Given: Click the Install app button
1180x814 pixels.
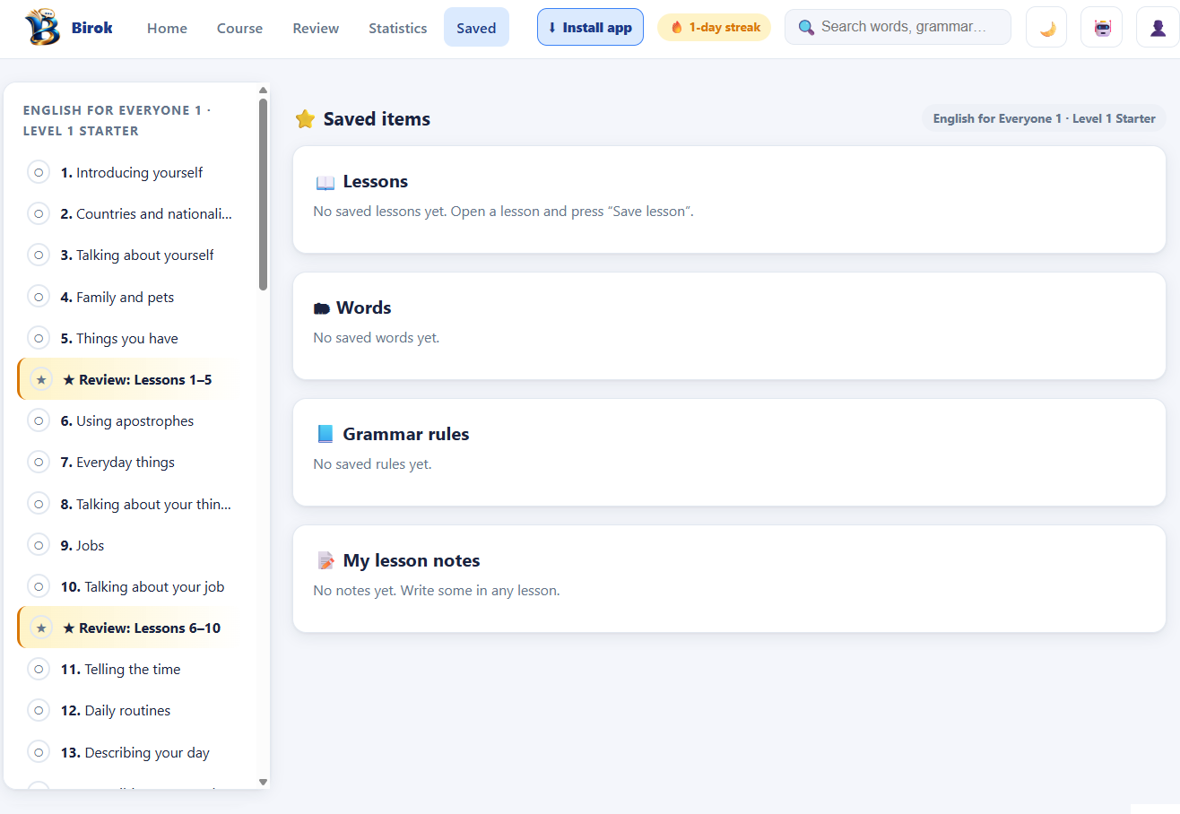Looking at the screenshot, I should tap(590, 27).
